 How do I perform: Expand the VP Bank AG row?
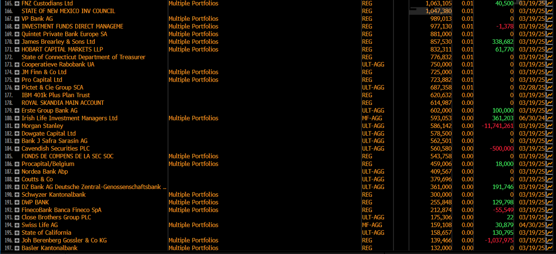pyautogui.click(x=17, y=19)
